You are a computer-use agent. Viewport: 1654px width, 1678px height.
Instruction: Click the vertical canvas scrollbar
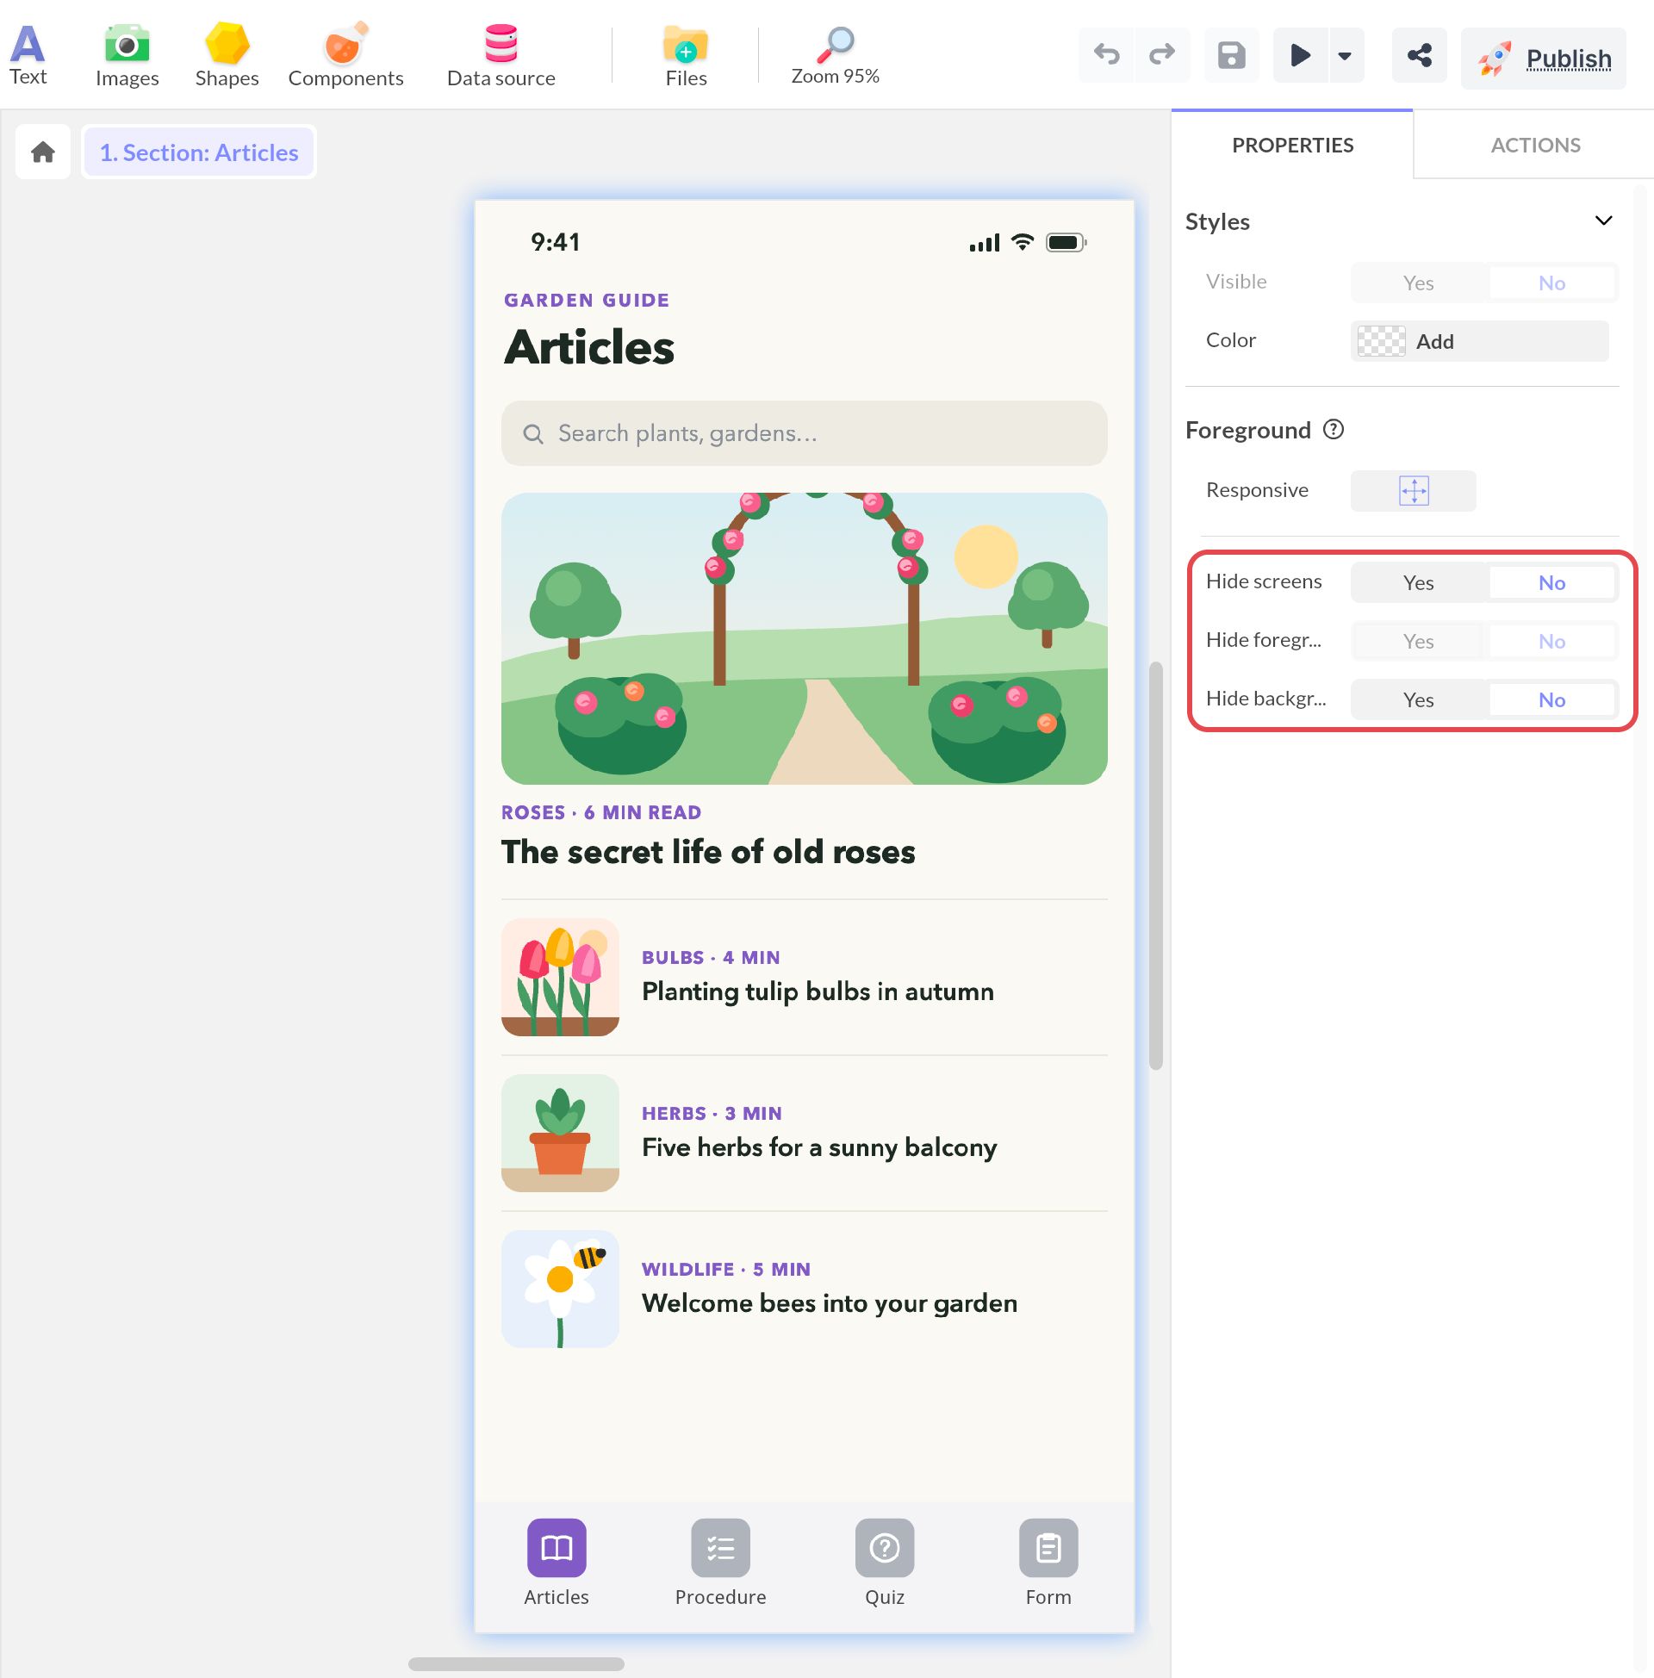pyautogui.click(x=1155, y=866)
